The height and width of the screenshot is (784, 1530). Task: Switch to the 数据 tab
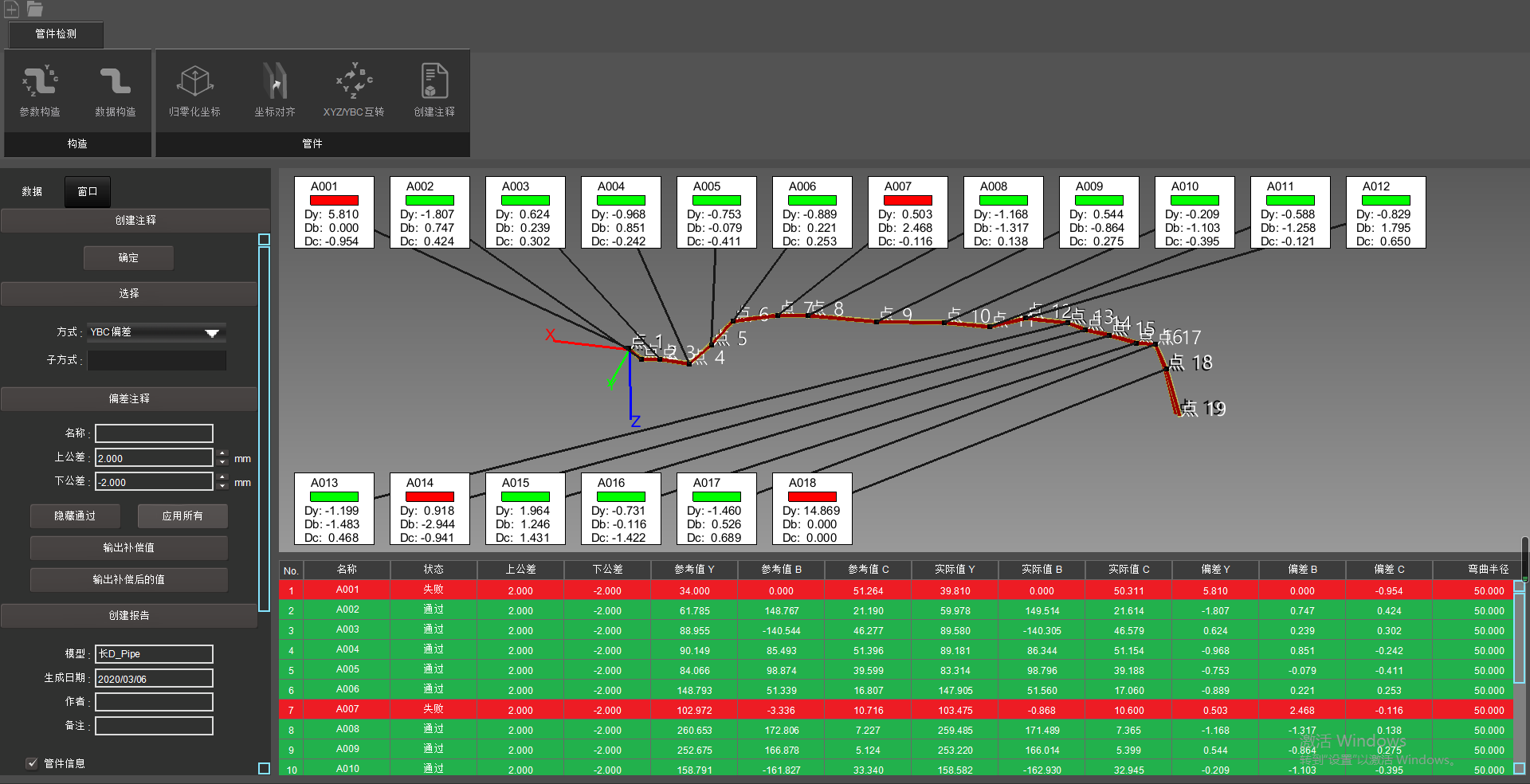coord(32,191)
